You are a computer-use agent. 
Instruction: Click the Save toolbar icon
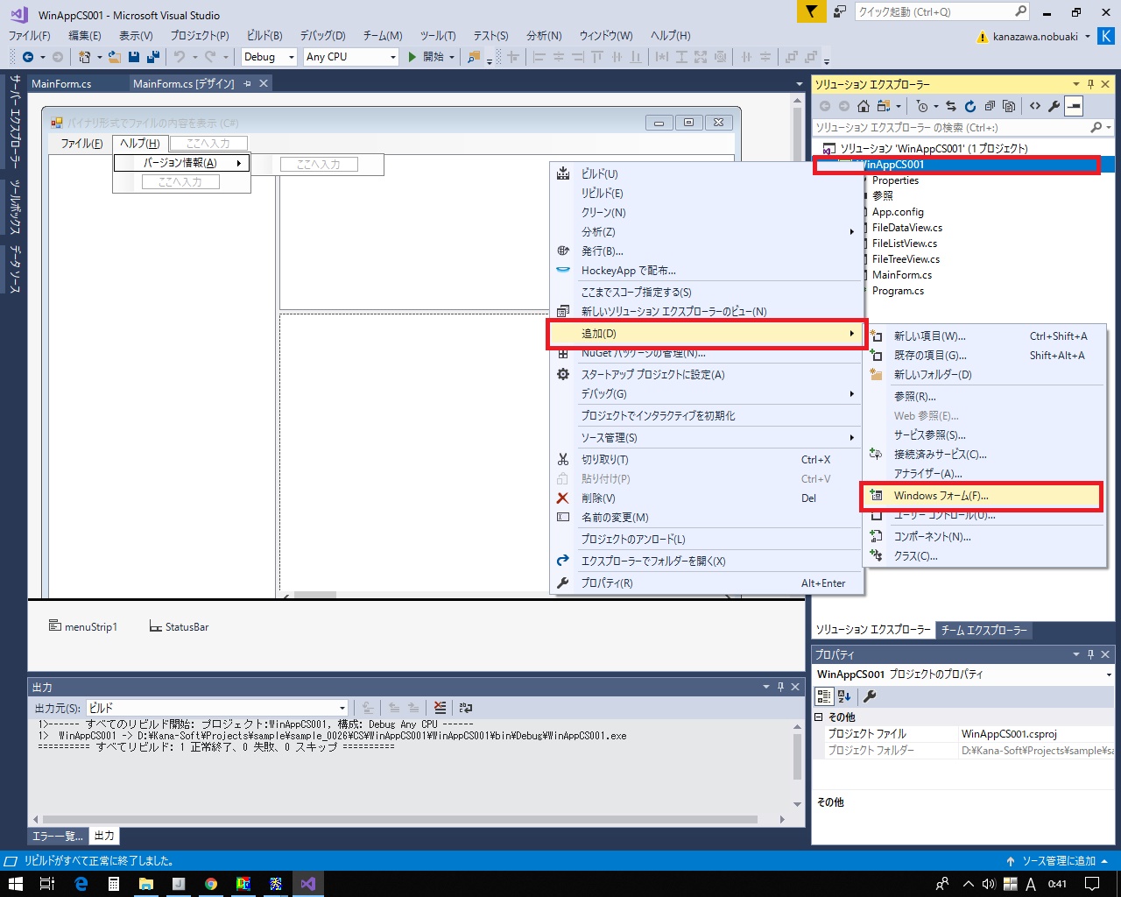coord(134,57)
